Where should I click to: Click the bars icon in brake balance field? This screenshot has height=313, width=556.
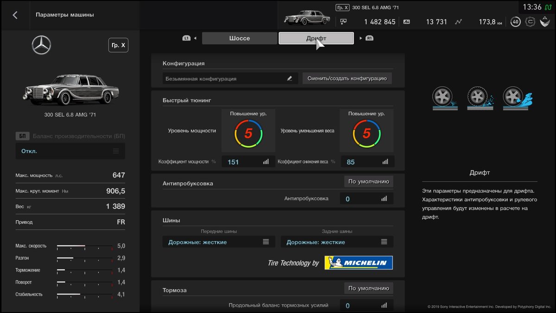pyautogui.click(x=384, y=305)
